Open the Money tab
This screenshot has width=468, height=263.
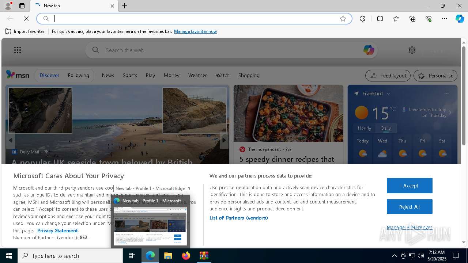click(171, 75)
